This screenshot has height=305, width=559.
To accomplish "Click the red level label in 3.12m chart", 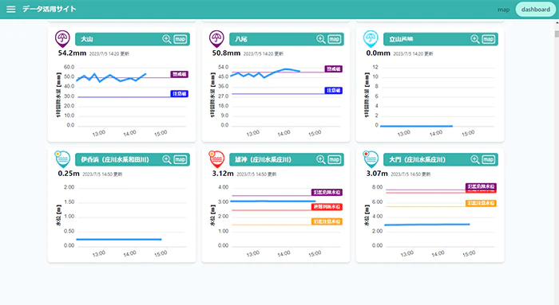I will click(x=327, y=207).
